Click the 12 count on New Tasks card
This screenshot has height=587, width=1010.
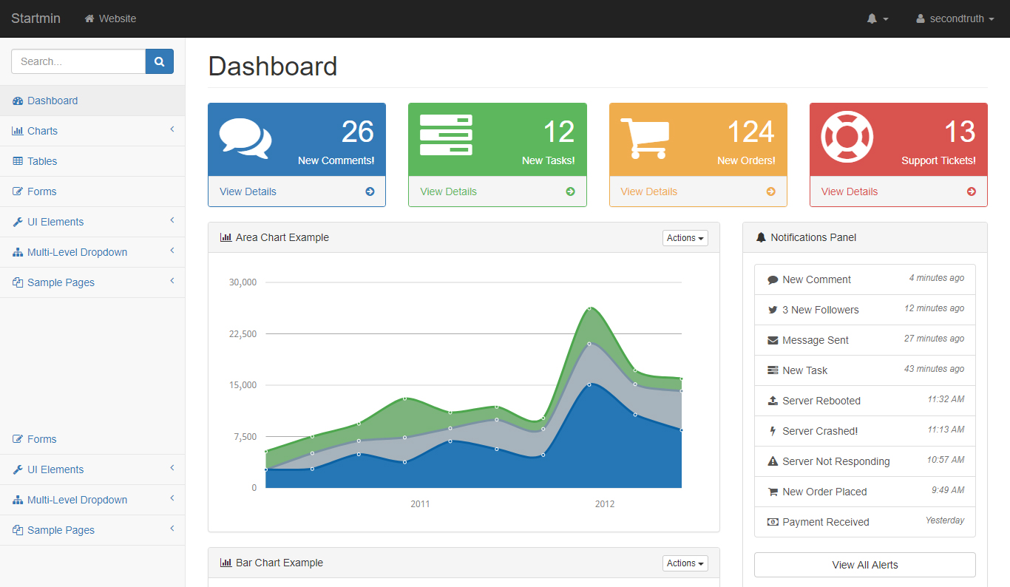559,132
